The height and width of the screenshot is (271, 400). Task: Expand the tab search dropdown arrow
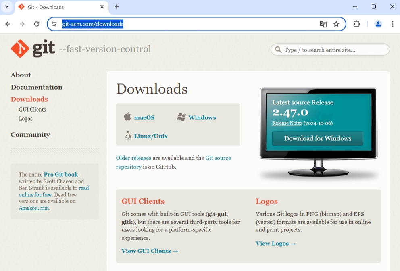(7, 6)
